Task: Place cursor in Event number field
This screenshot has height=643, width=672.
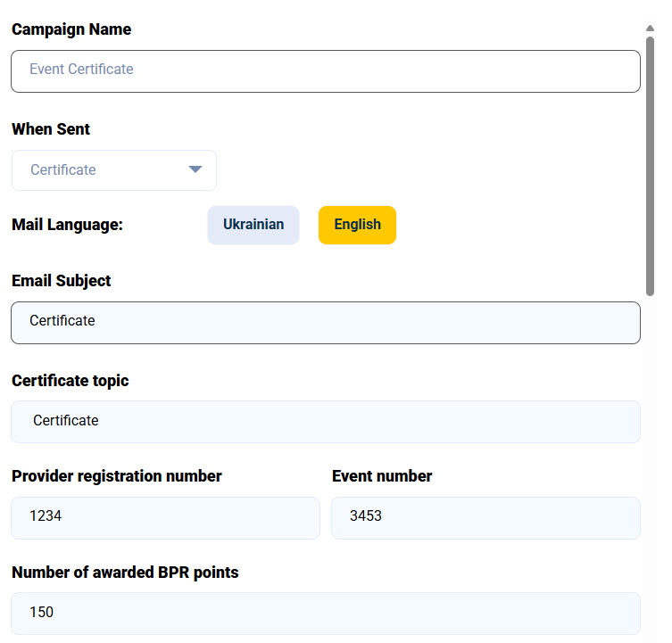Action: point(485,518)
